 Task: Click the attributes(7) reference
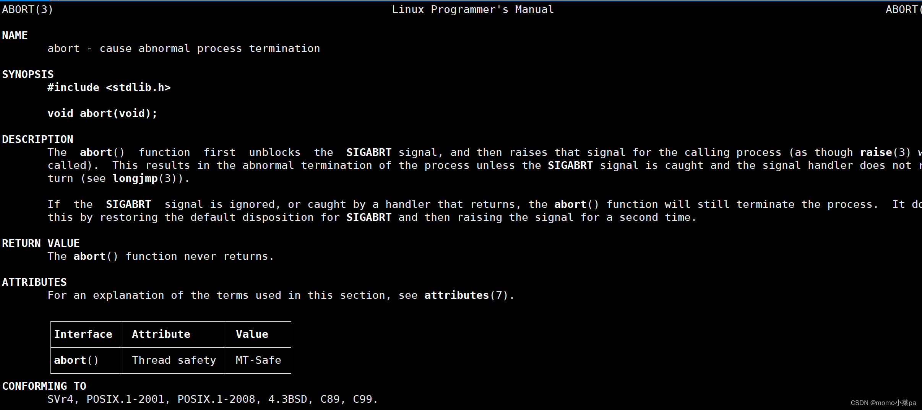point(466,295)
